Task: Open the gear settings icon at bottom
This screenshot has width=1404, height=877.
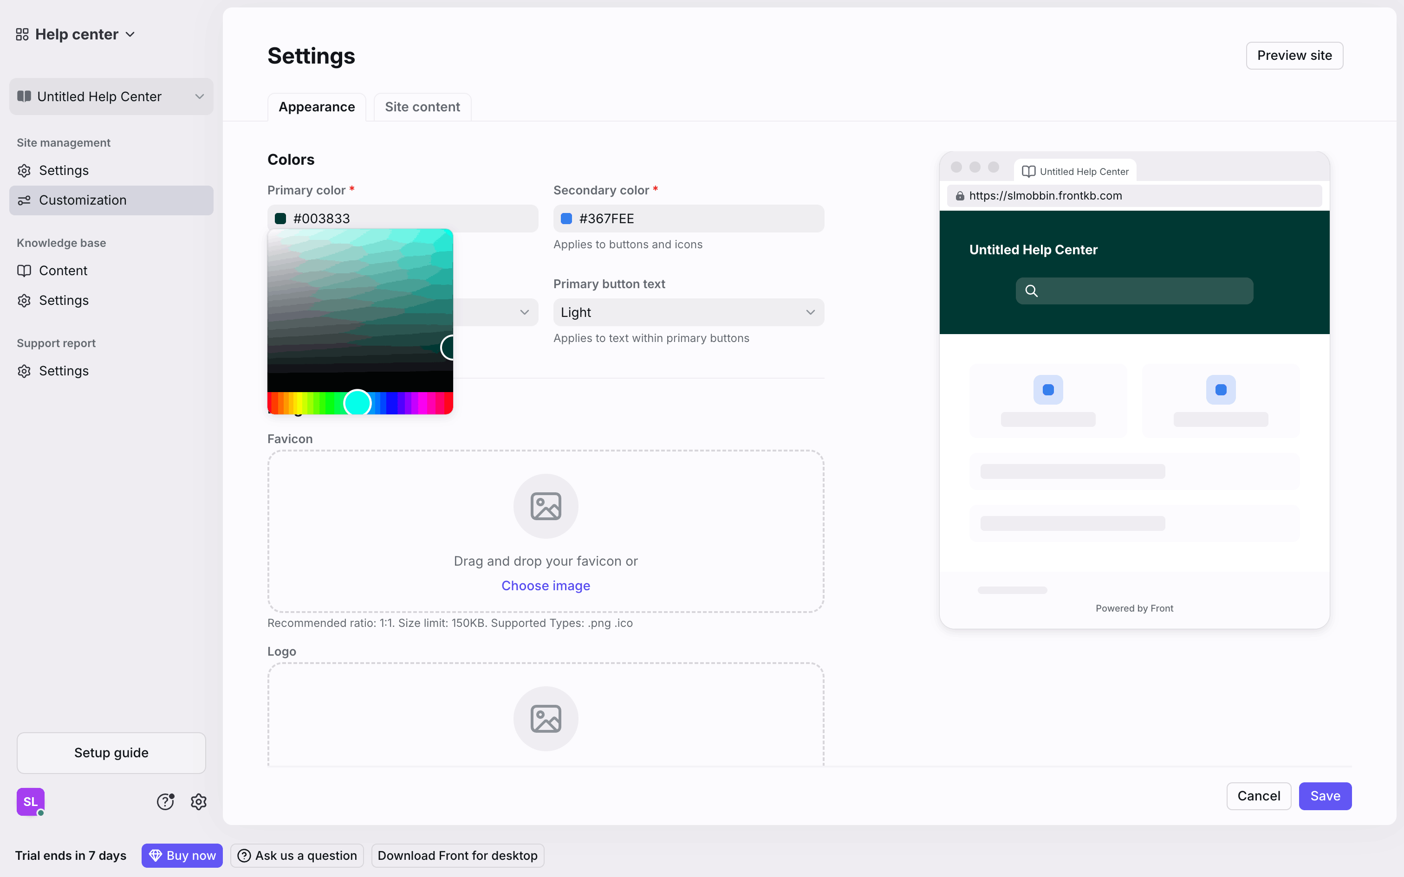Action: (198, 802)
